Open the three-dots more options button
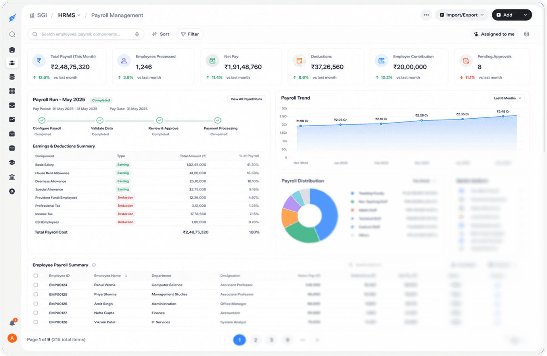The image size is (547, 356). [426, 15]
